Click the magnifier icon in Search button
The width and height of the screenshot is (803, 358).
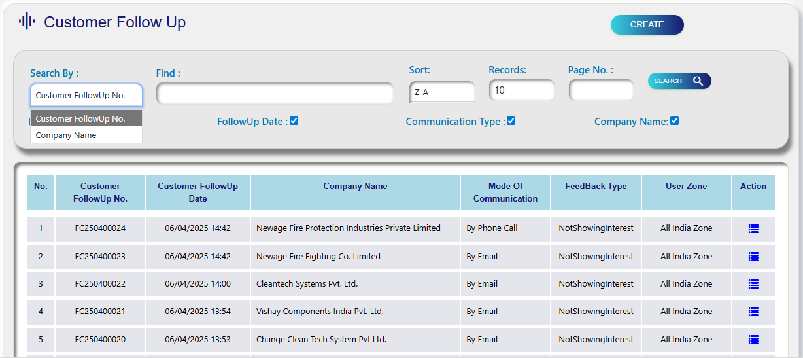(x=698, y=81)
